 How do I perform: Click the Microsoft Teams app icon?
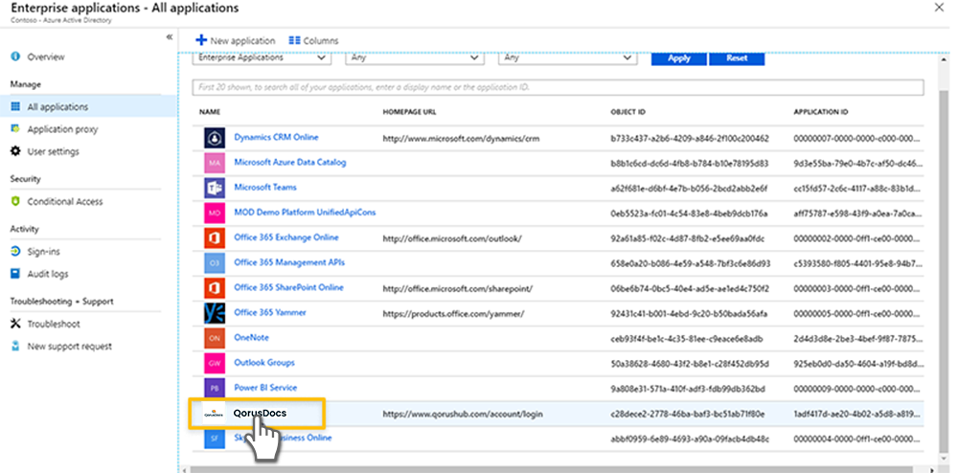tap(213, 188)
